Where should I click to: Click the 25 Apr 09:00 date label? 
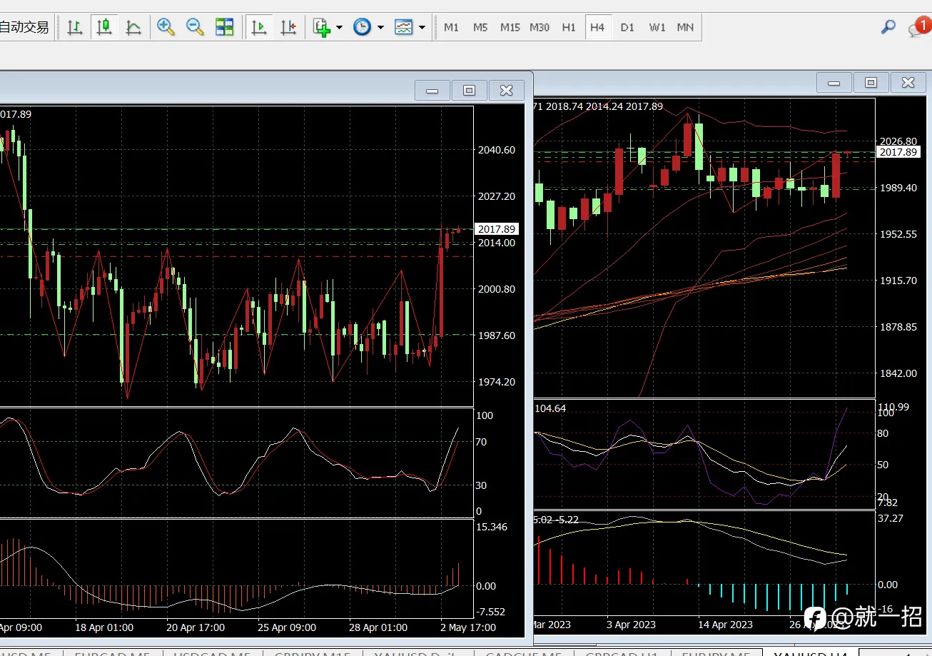pos(287,627)
